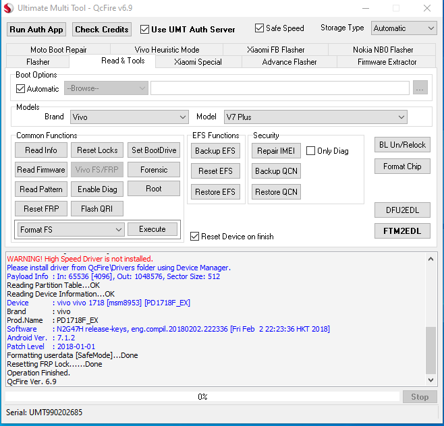This screenshot has height=426, width=444.
Task: Open the Xiaomi Special tab
Action: (198, 61)
